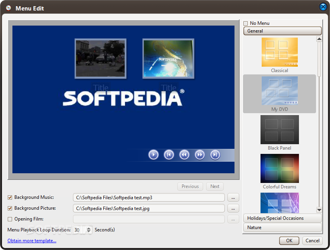Click the fast-forward button in the menu preview

[200, 155]
